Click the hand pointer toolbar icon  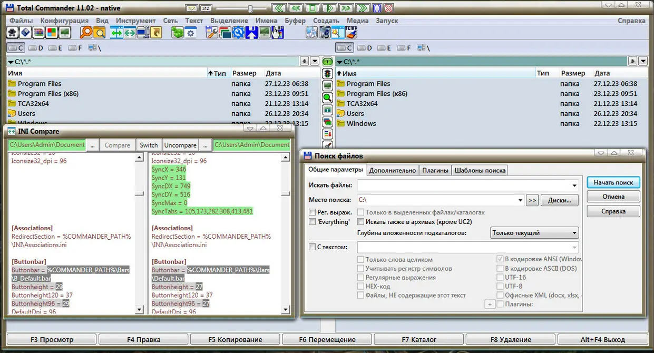(277, 32)
